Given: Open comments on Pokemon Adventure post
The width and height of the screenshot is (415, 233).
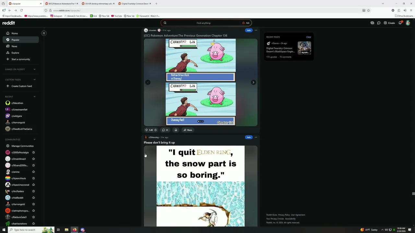Looking at the screenshot, I should tap(165, 130).
